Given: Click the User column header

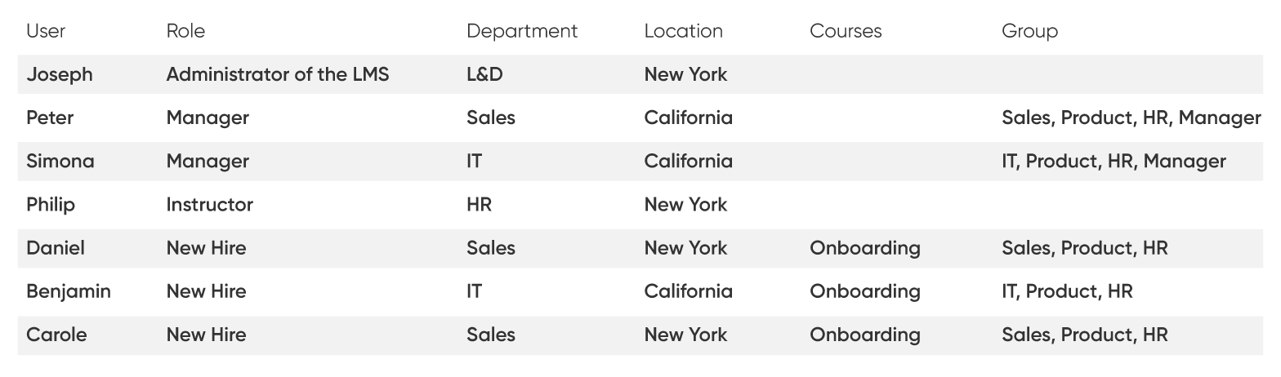Looking at the screenshot, I should tap(46, 31).
